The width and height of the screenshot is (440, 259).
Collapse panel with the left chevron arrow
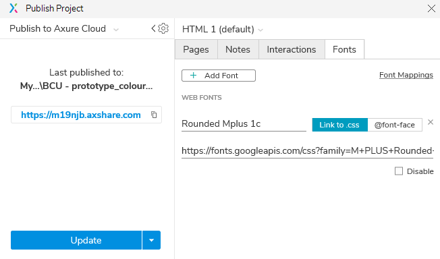point(153,28)
